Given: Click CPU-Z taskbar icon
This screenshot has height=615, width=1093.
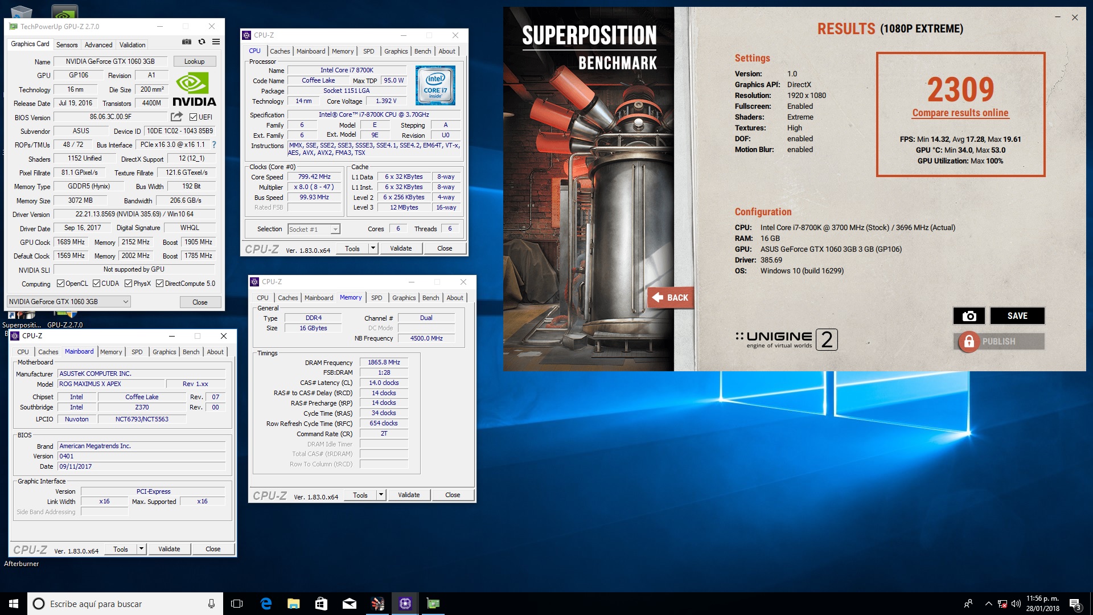Looking at the screenshot, I should tap(405, 604).
